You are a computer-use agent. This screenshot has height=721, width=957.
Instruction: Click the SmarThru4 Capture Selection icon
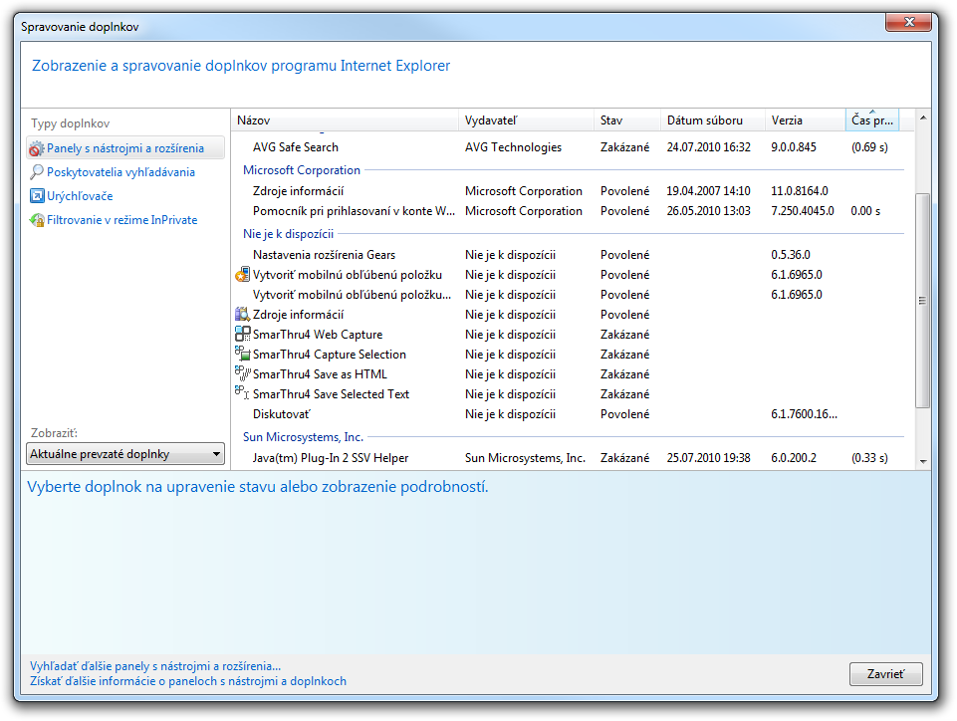pyautogui.click(x=242, y=355)
